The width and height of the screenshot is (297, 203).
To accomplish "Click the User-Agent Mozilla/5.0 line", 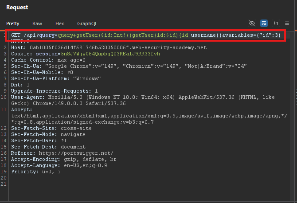I will pos(143,98).
